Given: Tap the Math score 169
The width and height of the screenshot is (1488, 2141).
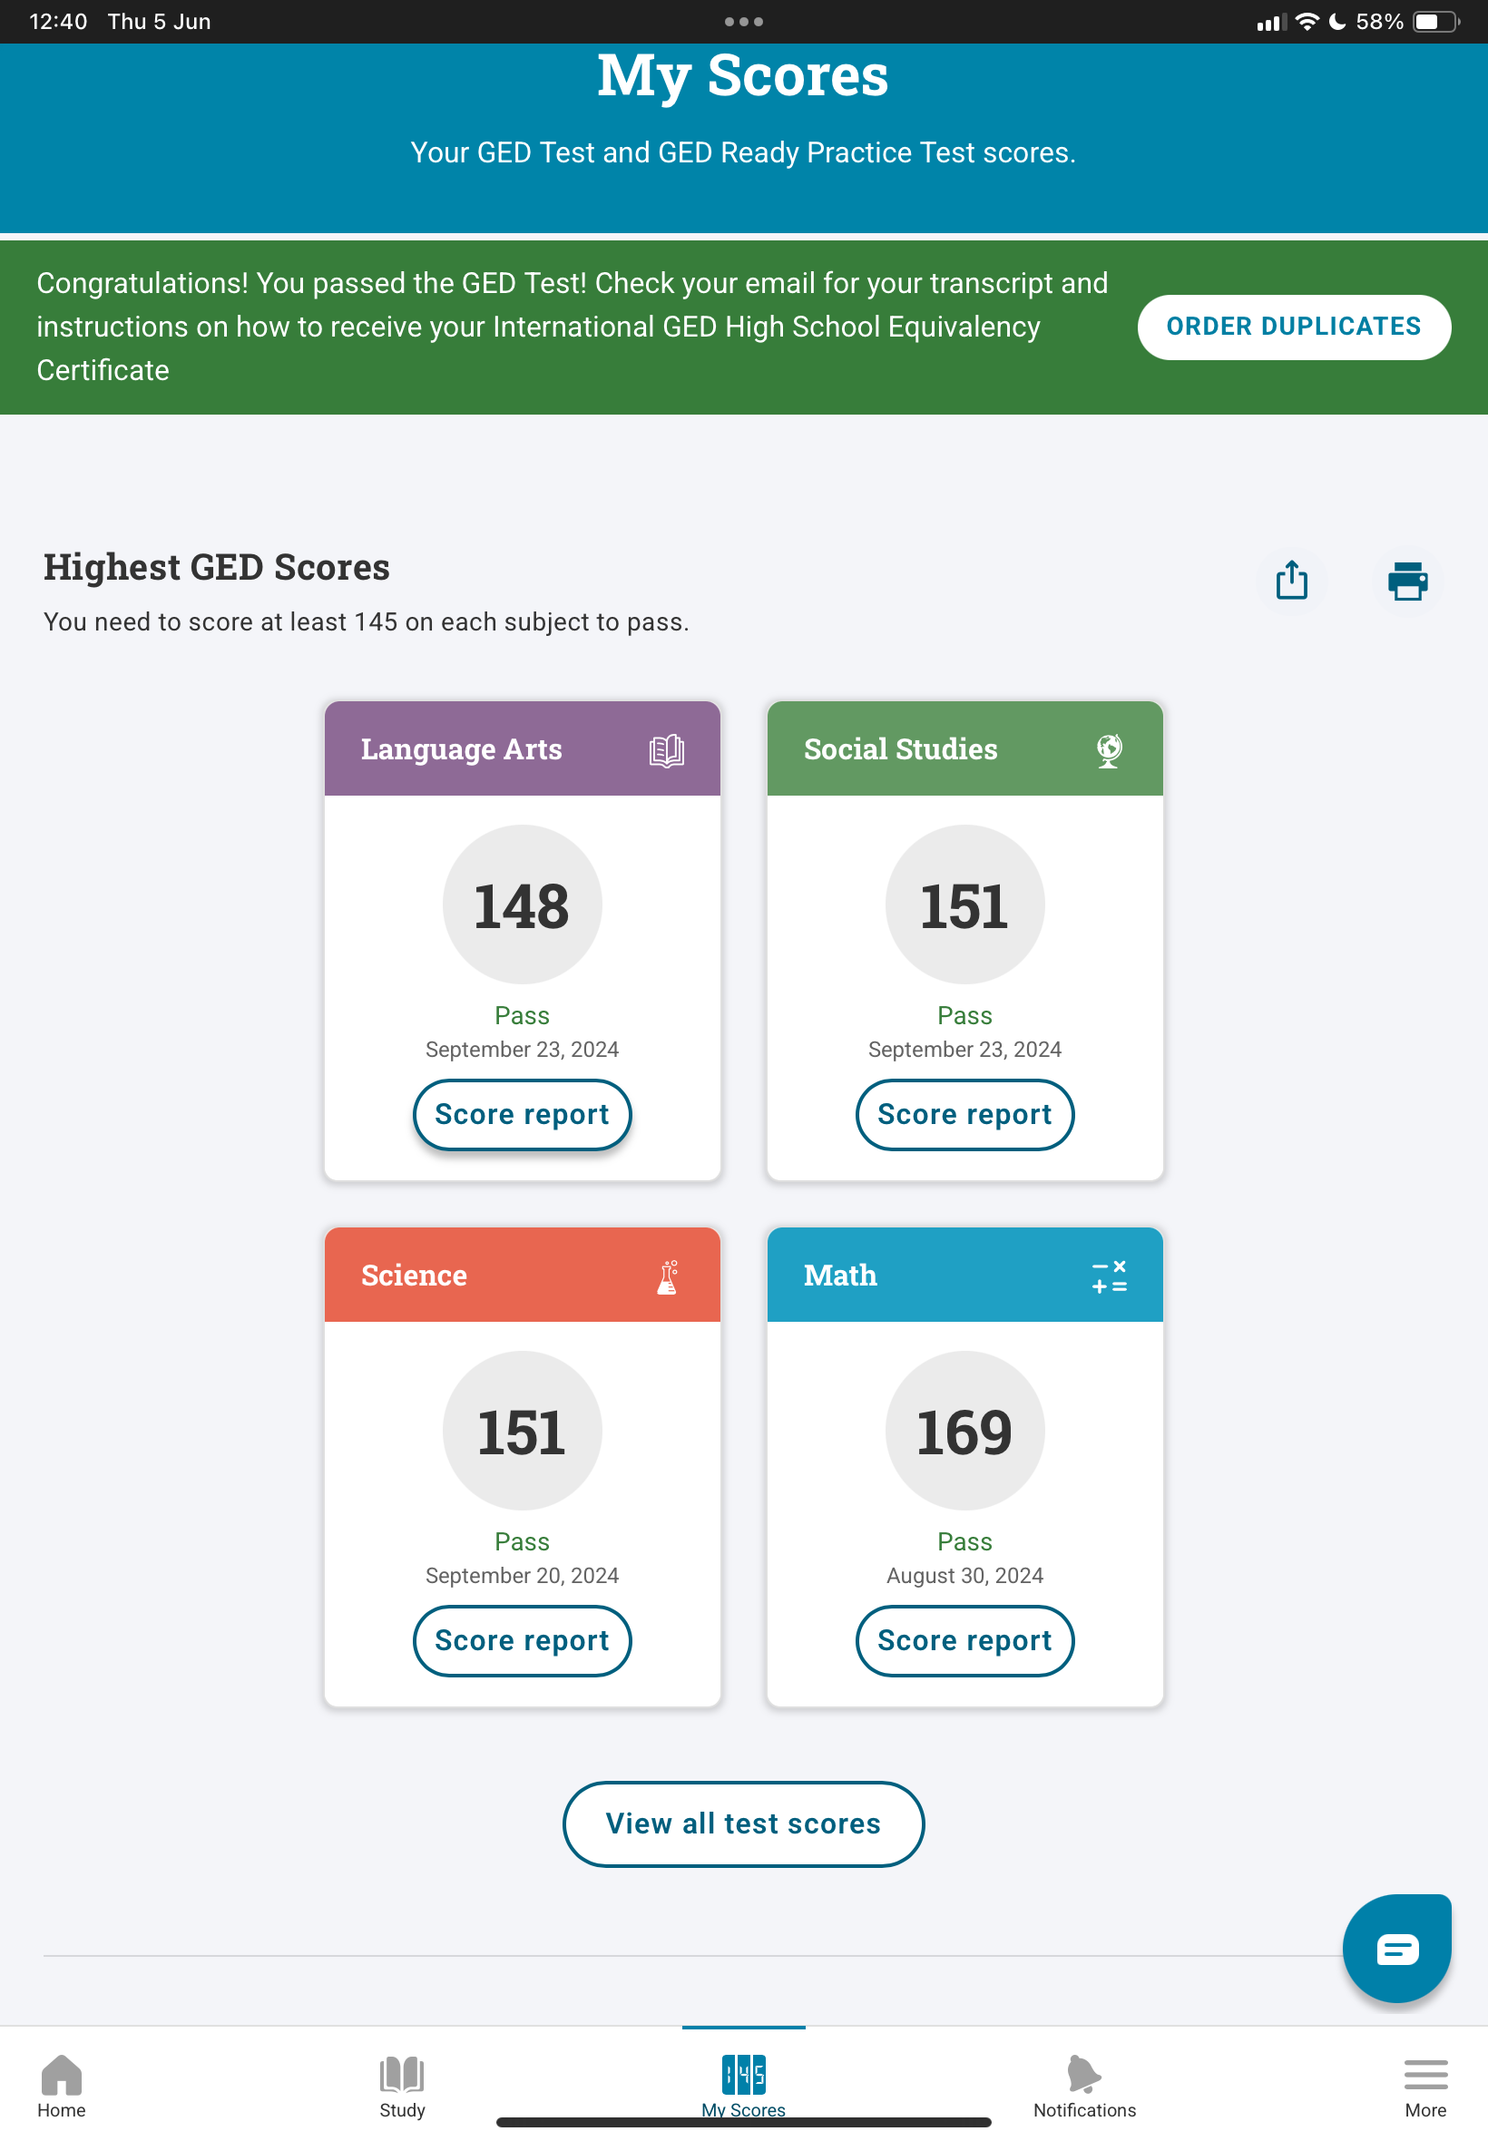Looking at the screenshot, I should [964, 1431].
